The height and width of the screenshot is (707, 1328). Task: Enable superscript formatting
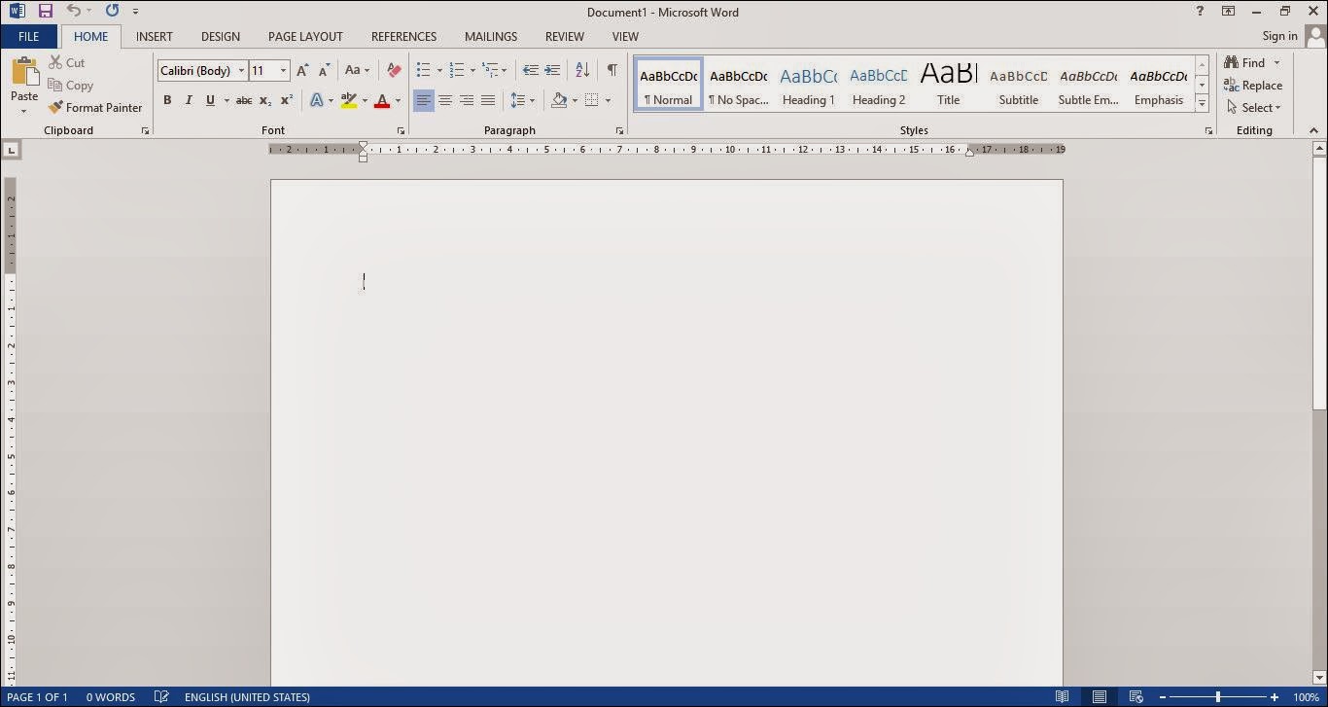click(285, 100)
